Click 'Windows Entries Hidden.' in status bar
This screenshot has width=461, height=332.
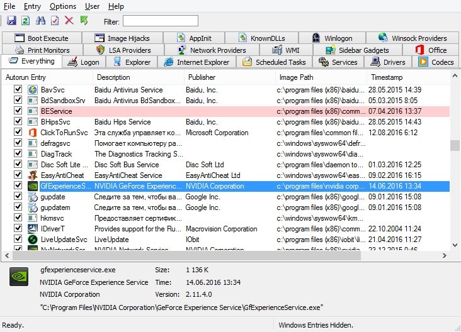coord(316,325)
